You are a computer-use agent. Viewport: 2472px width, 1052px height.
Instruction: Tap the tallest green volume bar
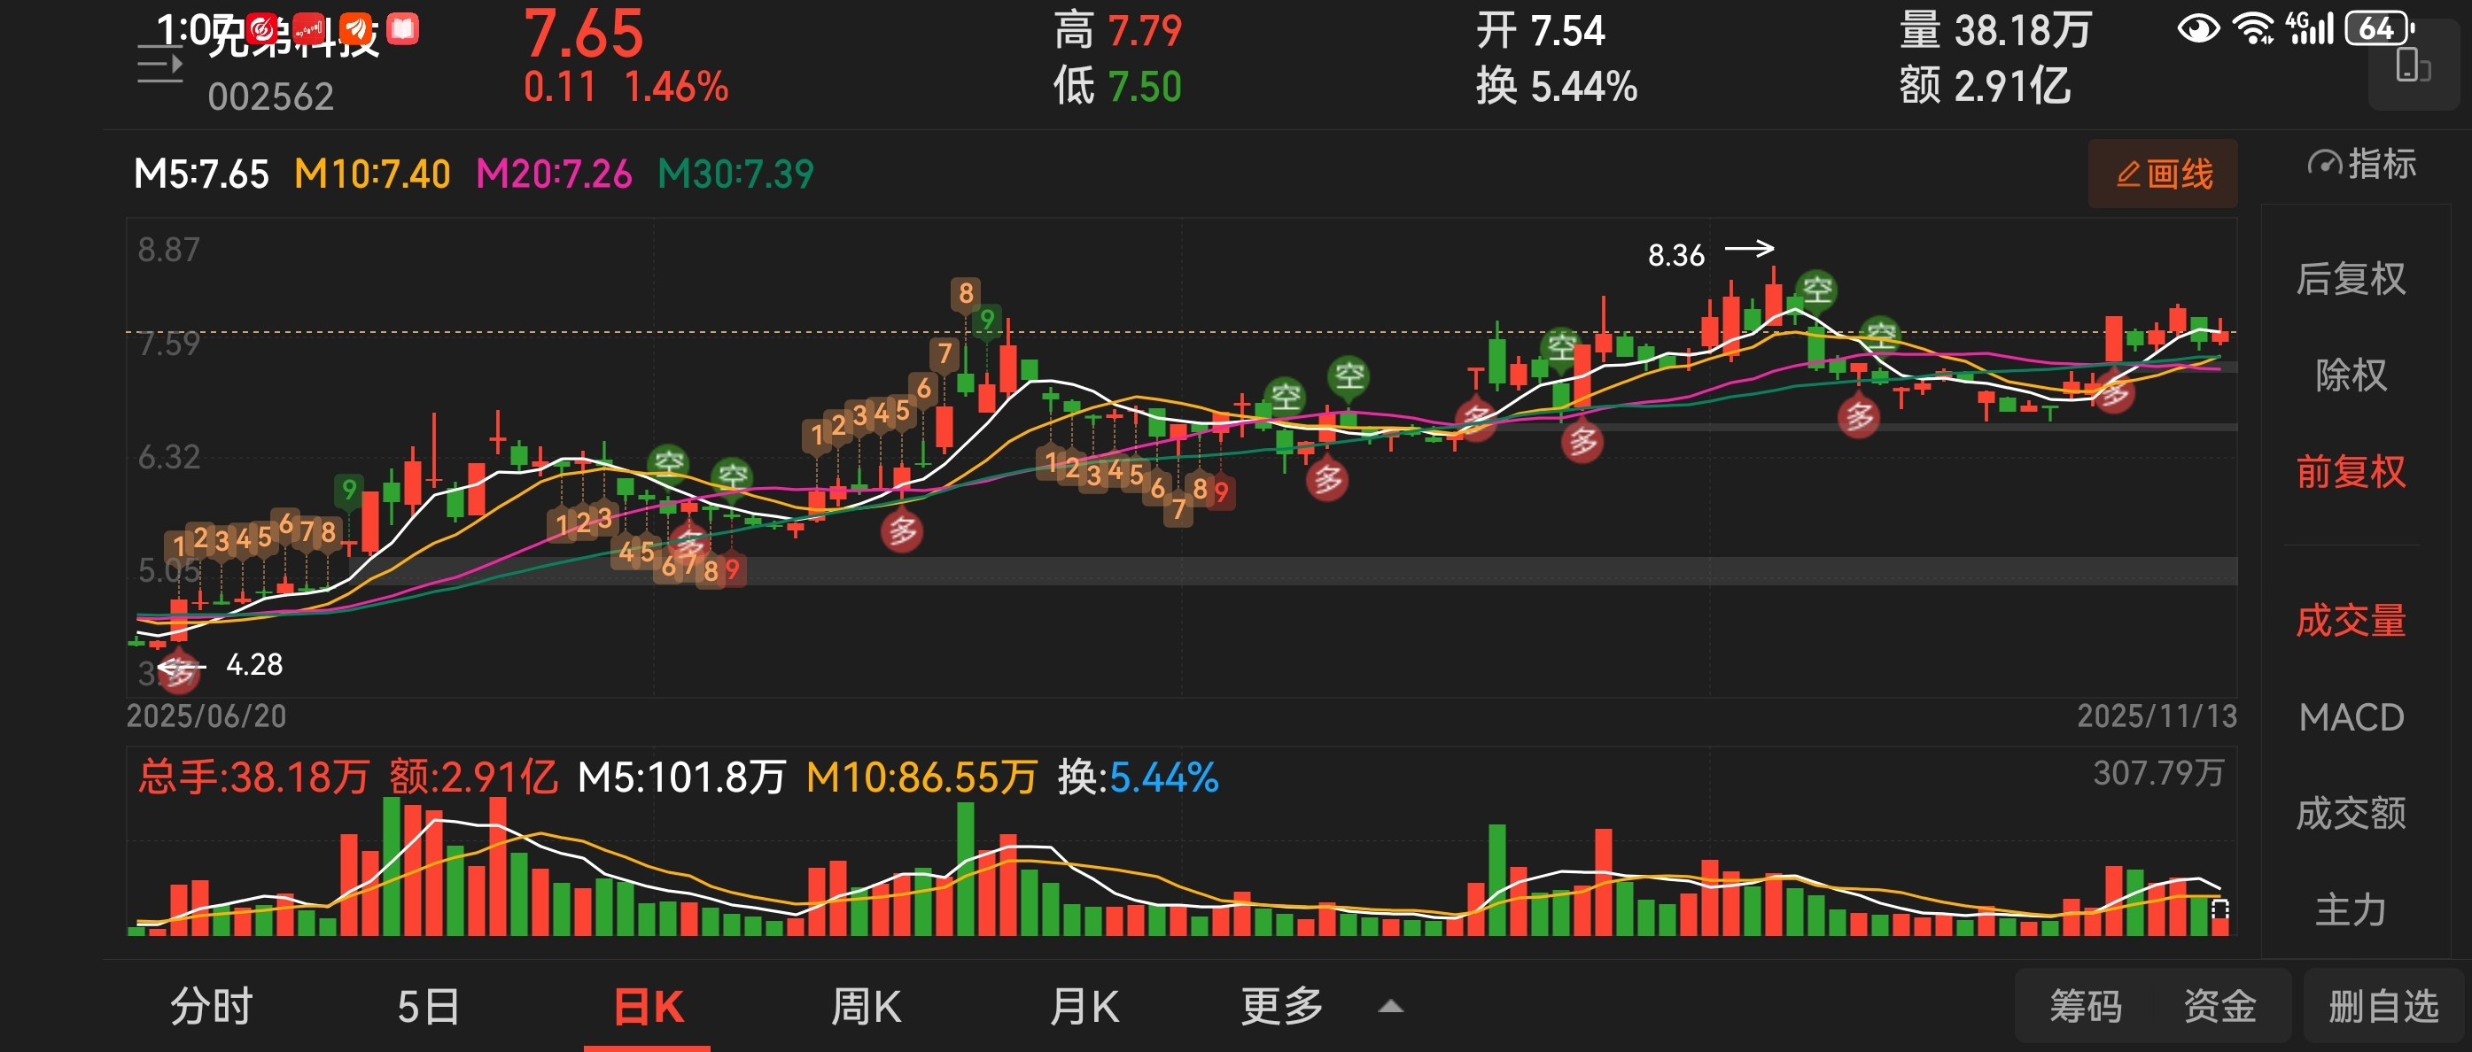[x=391, y=865]
